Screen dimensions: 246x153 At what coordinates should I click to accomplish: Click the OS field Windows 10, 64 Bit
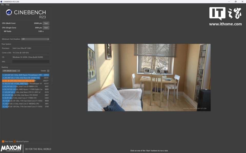(x=31, y=57)
